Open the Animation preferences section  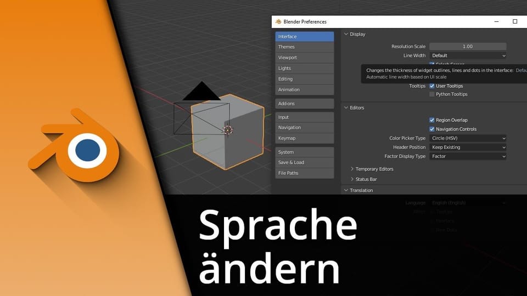click(x=305, y=89)
